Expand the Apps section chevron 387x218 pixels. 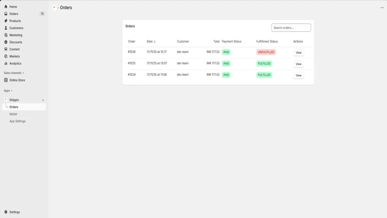click(x=12, y=91)
